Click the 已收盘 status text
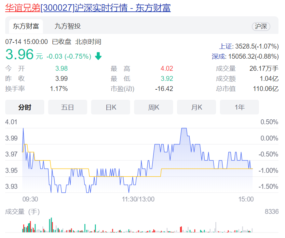 pyautogui.click(x=61, y=42)
